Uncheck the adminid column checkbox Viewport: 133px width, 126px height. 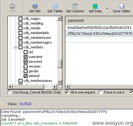pos(25,76)
